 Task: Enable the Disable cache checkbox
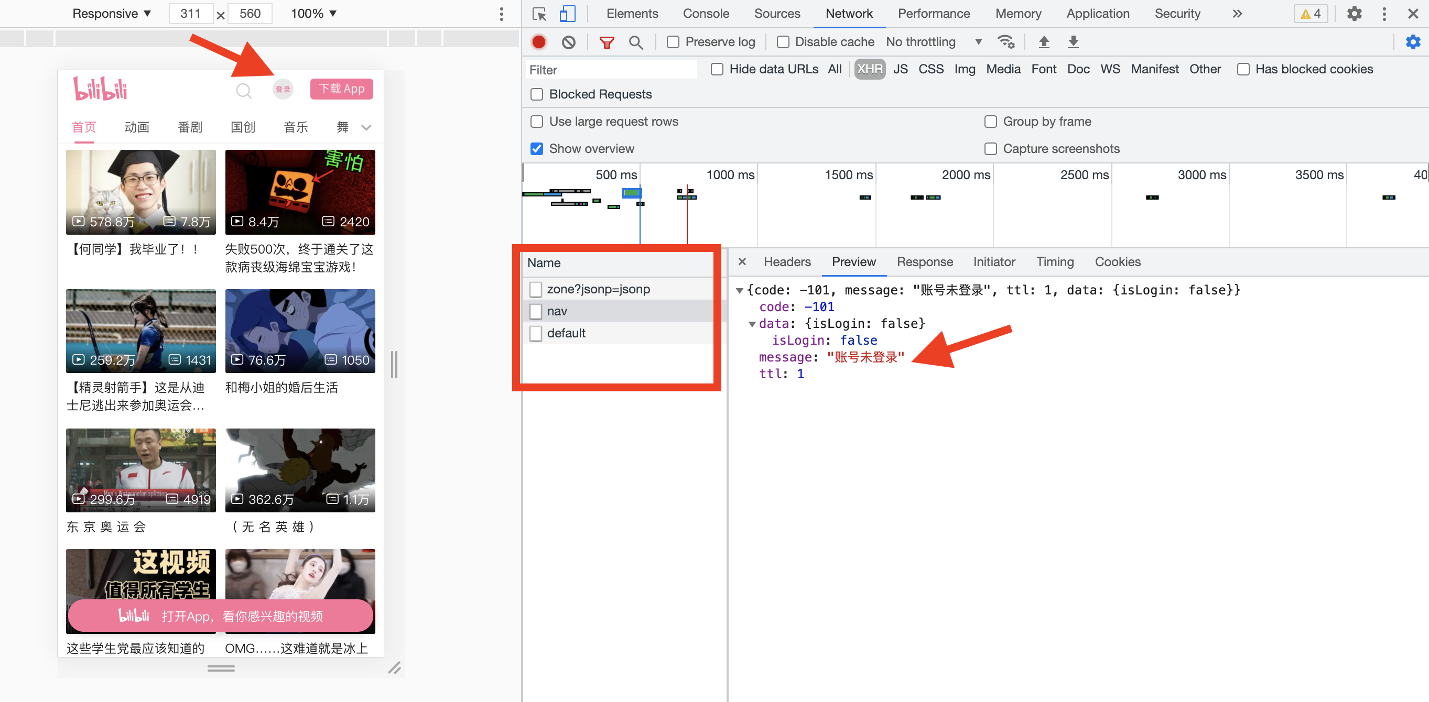tap(783, 41)
